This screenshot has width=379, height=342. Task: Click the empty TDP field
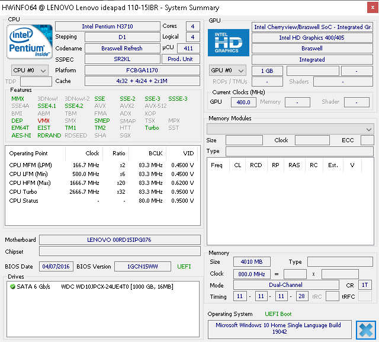click(36, 81)
